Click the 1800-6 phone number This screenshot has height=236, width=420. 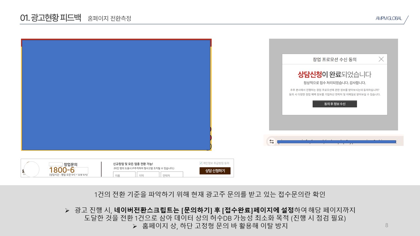pos(62,170)
